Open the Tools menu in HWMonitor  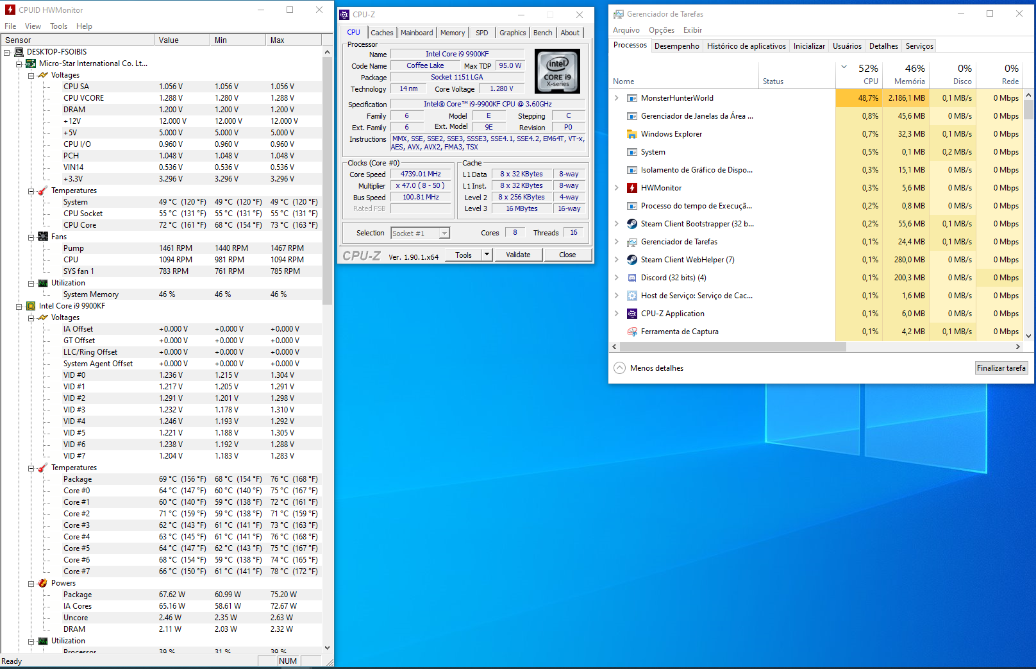tap(59, 26)
